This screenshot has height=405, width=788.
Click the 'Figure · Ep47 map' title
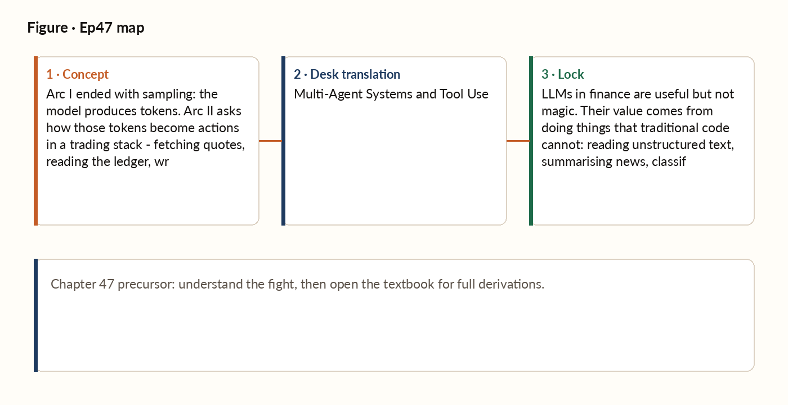click(86, 28)
